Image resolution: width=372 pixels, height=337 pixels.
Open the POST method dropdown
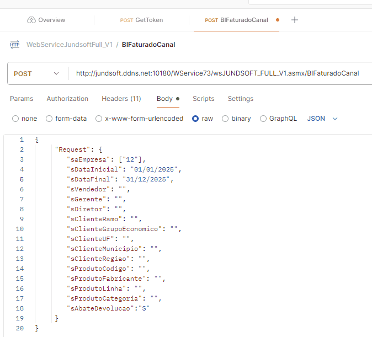click(36, 73)
